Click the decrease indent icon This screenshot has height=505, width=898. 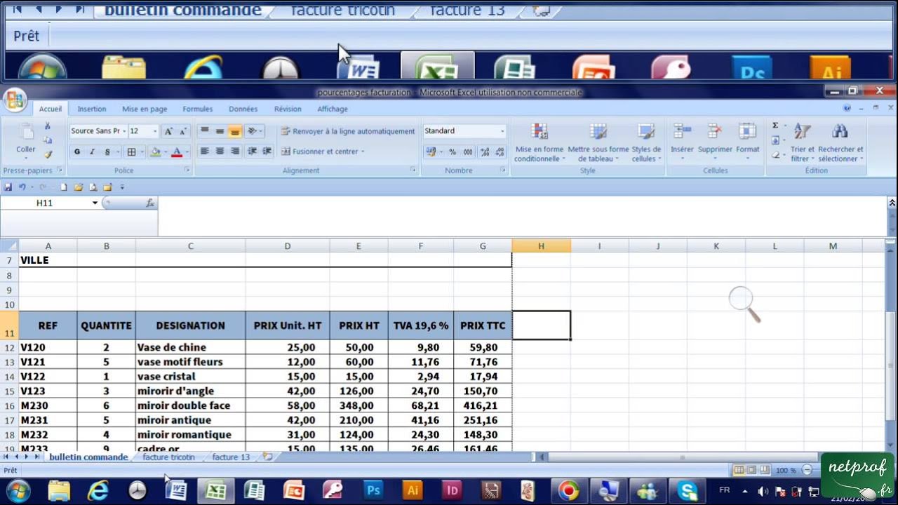tap(252, 151)
